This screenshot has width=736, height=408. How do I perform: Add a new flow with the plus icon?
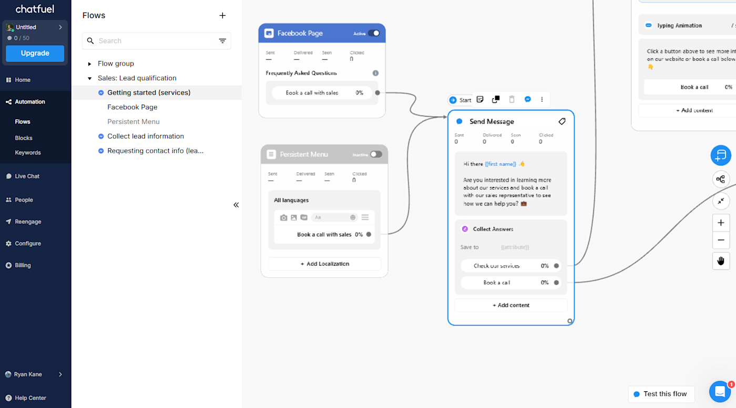point(222,16)
